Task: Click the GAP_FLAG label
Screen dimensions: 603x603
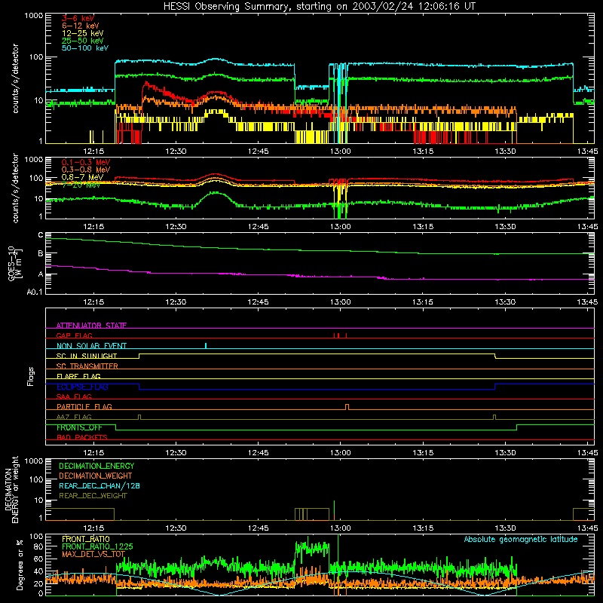Action: pyautogui.click(x=74, y=335)
